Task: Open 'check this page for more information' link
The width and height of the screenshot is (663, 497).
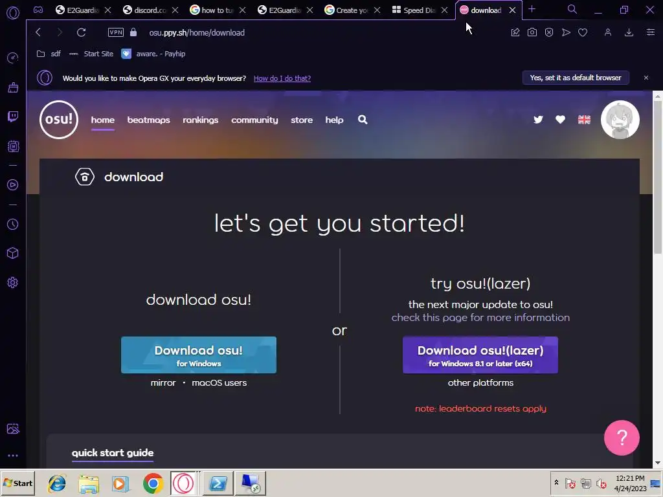Action: tap(480, 317)
